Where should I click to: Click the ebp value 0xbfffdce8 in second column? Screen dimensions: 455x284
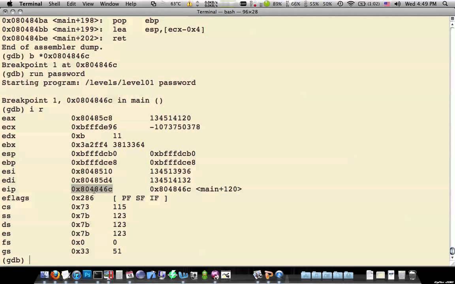tap(173, 163)
